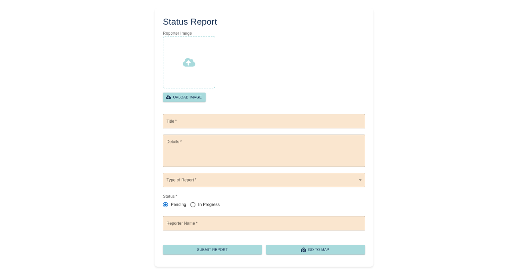Click the Type of Report label text
Viewport: 528px width, 277px height.
(x=181, y=180)
